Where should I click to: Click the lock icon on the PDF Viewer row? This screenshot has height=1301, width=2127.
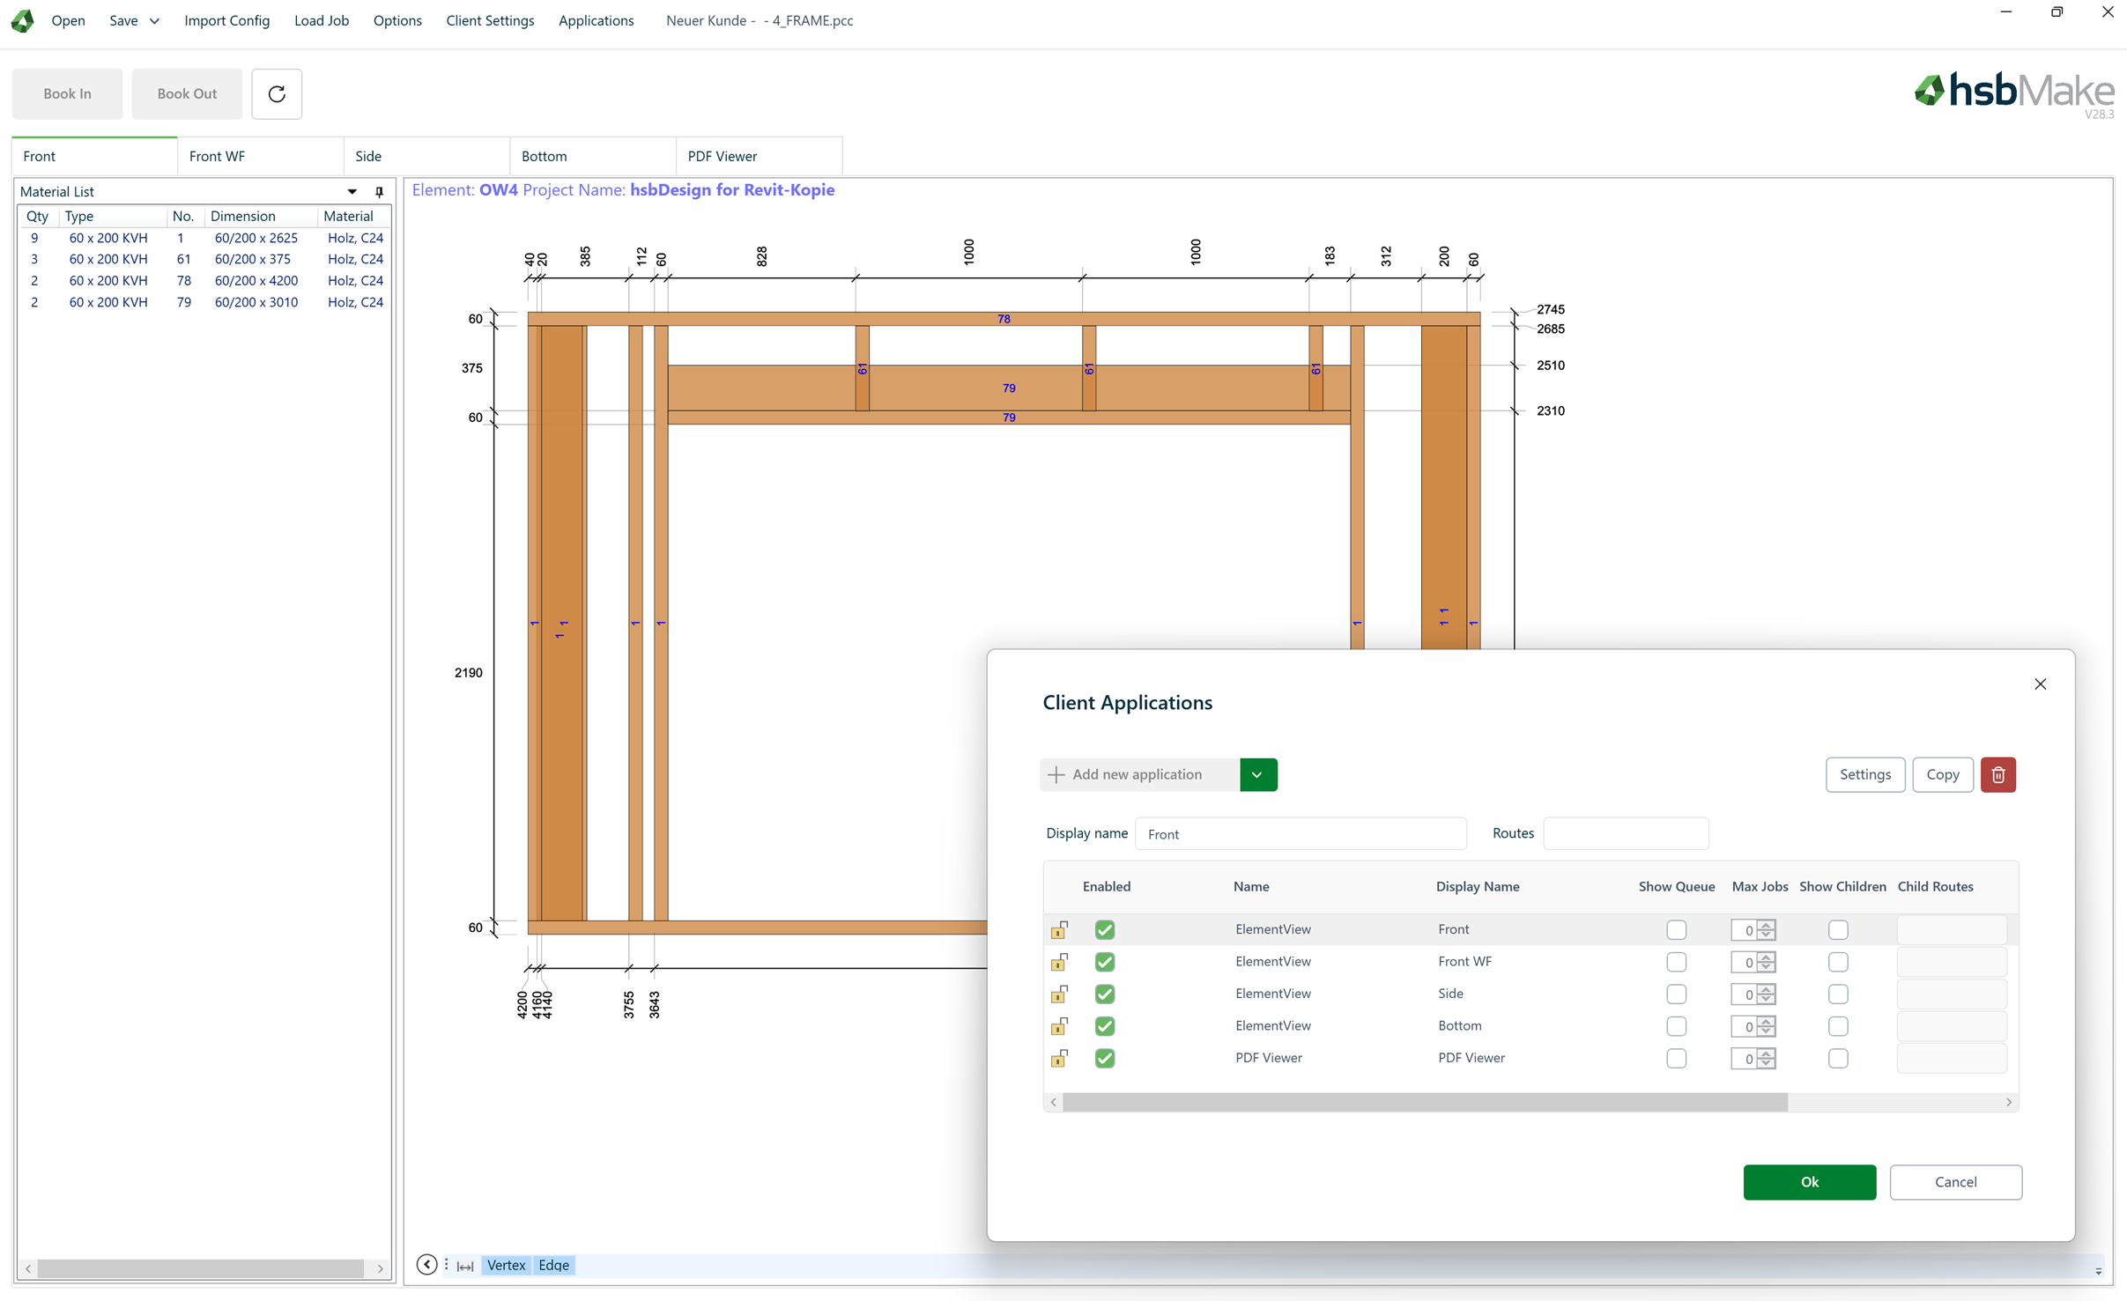pos(1059,1058)
